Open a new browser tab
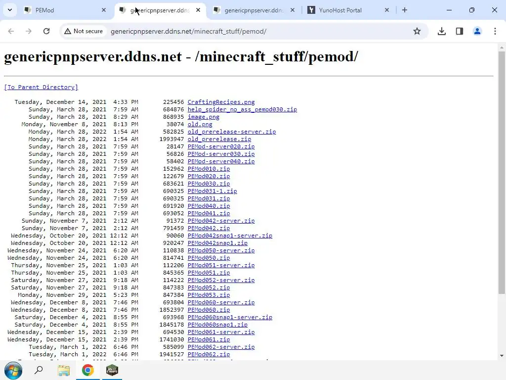506x380 pixels. point(405,10)
